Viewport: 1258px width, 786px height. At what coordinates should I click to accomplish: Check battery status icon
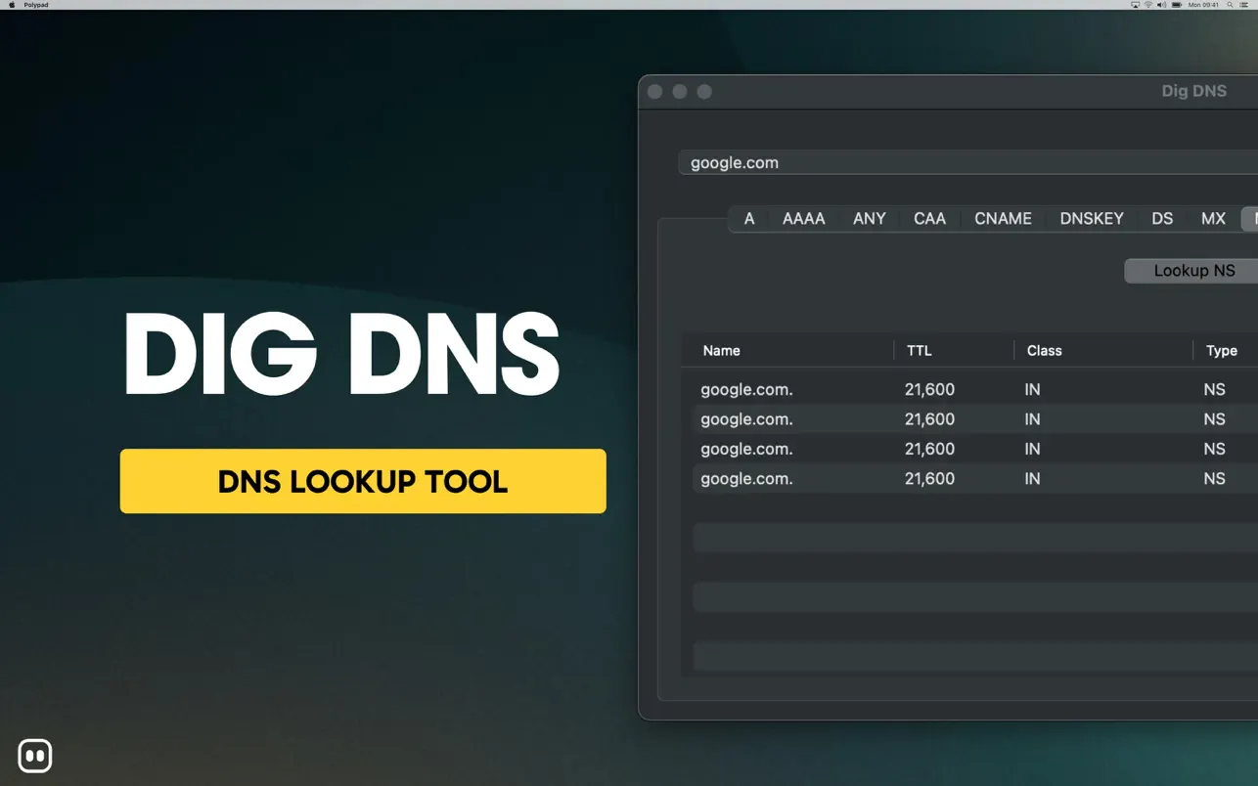[x=1177, y=4]
